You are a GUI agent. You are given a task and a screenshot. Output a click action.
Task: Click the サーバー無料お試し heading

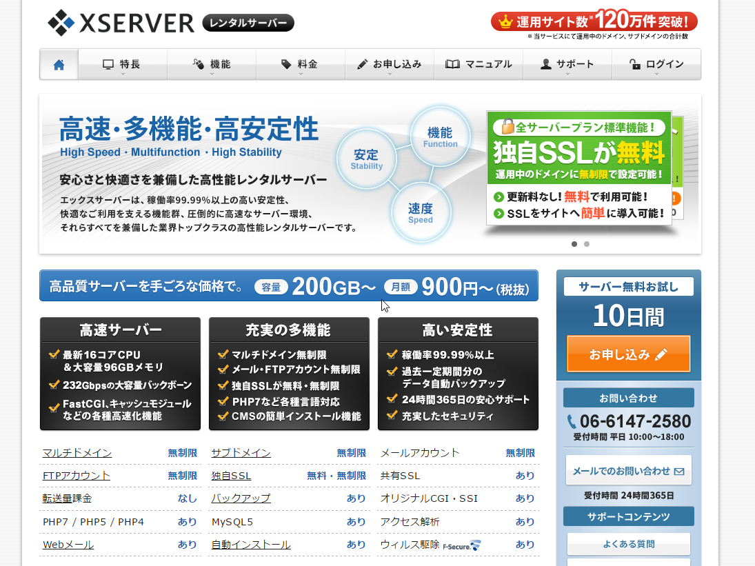(x=628, y=287)
